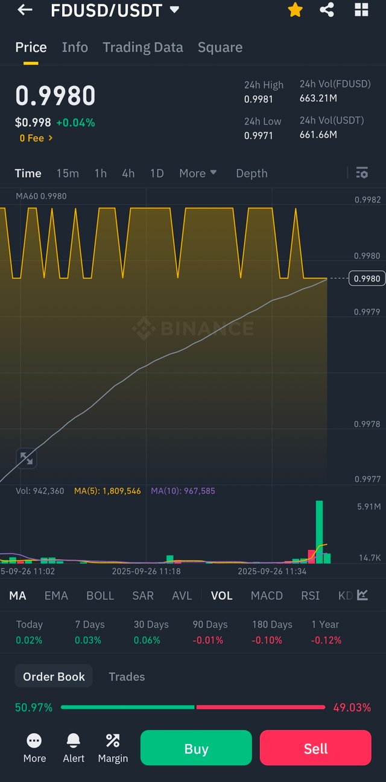Tap the red Sell button
Viewport: 386px width, 782px height.
click(x=315, y=748)
